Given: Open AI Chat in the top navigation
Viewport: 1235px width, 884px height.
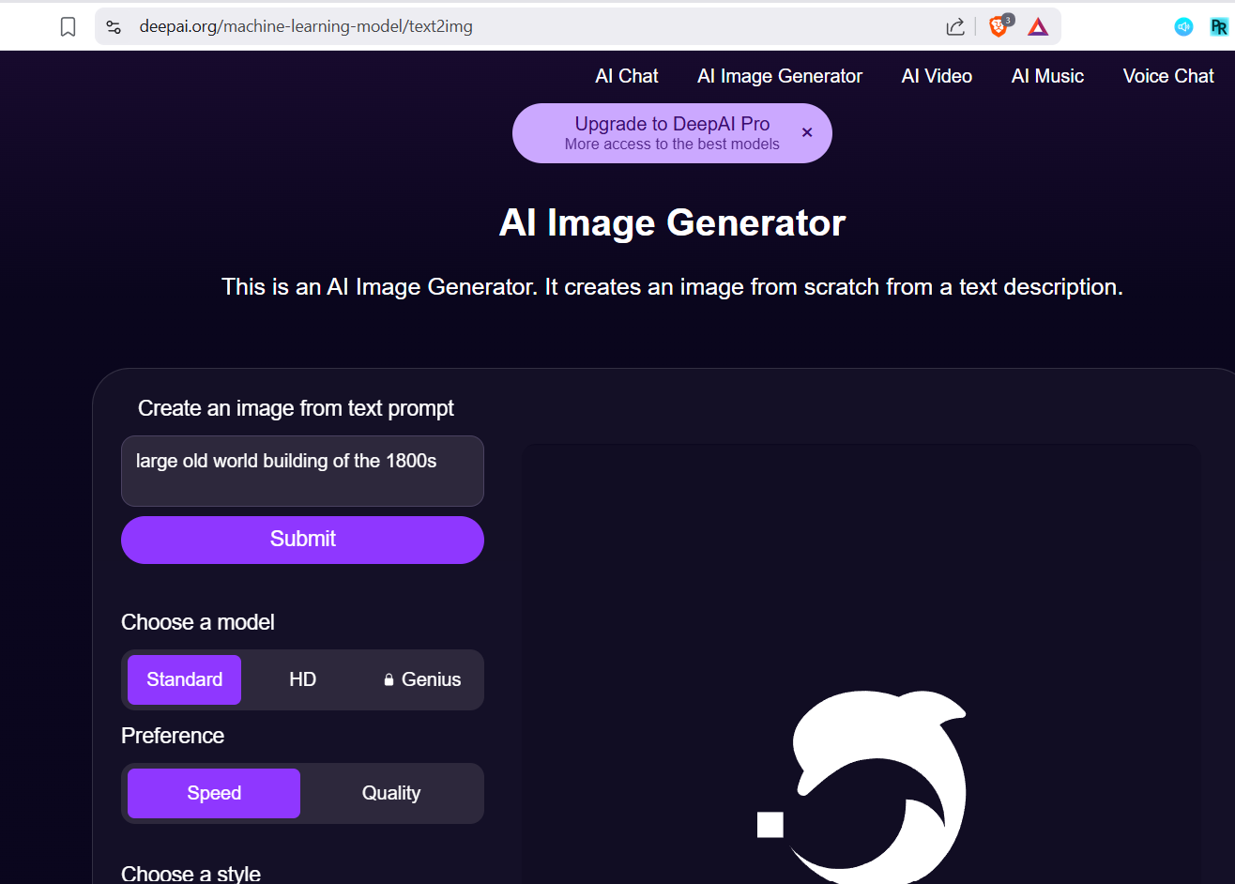Looking at the screenshot, I should click(627, 76).
